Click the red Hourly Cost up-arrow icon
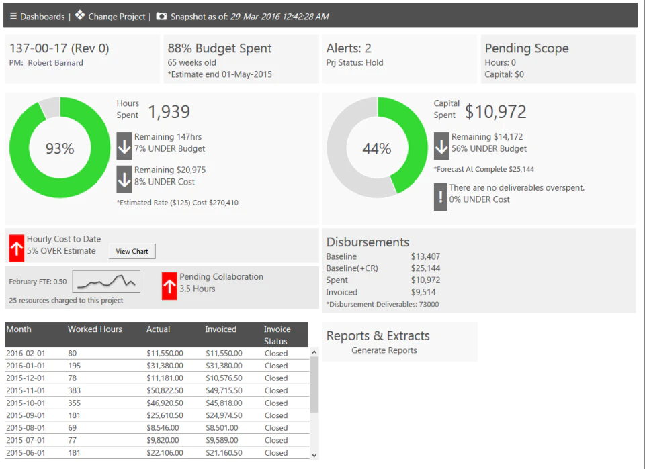645x469 pixels. click(x=17, y=248)
